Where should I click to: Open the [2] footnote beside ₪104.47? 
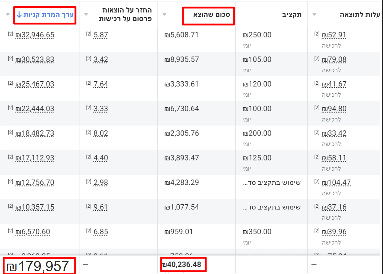[317, 182]
